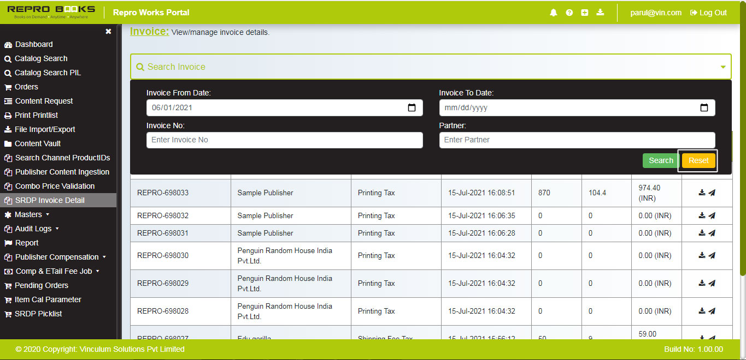Reset the invoice search filters
The image size is (746, 360).
coord(698,160)
